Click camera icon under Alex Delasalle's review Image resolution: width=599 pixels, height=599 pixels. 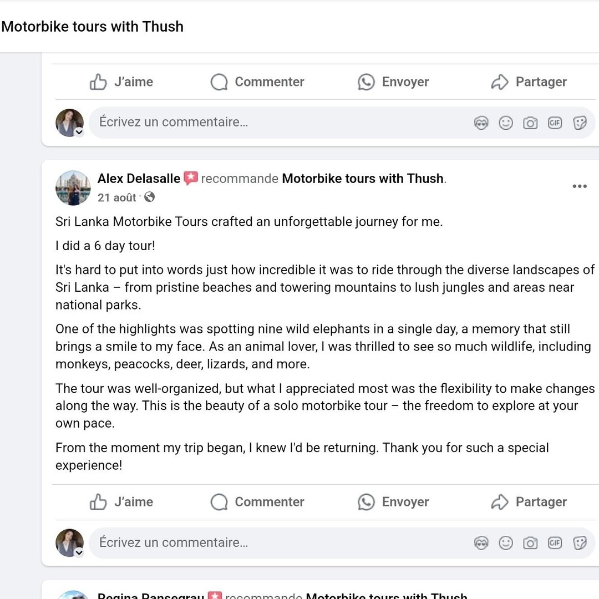530,543
